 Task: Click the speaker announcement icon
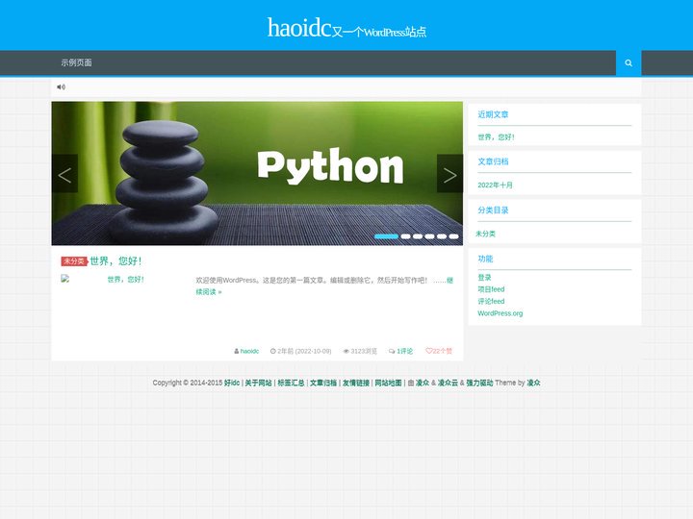61,86
